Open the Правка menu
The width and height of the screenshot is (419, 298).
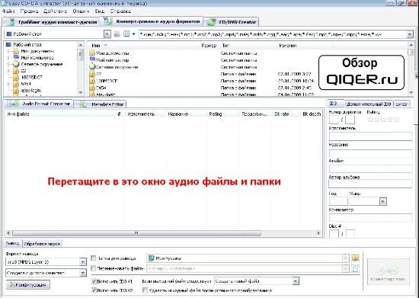tap(30, 11)
